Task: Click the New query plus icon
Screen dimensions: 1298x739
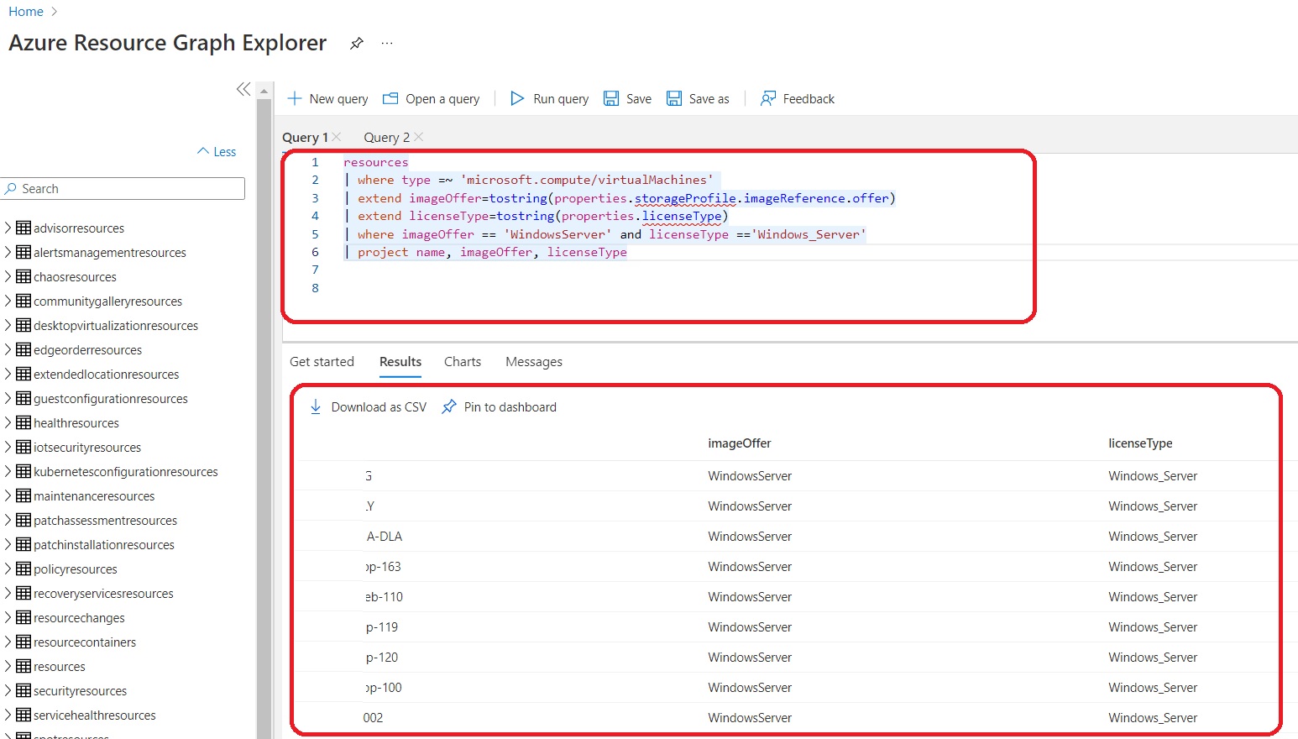Action: [x=295, y=98]
